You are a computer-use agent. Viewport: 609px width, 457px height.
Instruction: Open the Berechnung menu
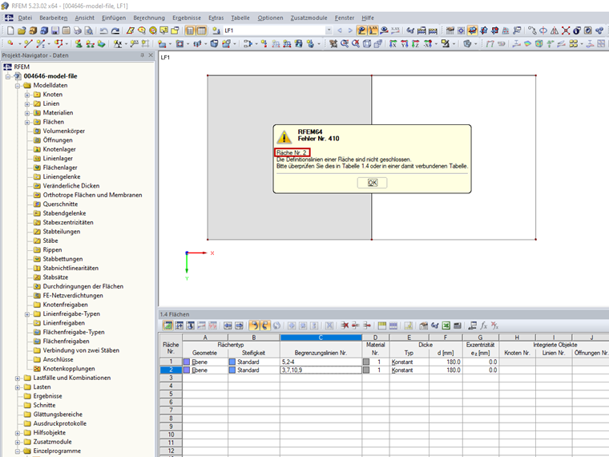pyautogui.click(x=149, y=18)
